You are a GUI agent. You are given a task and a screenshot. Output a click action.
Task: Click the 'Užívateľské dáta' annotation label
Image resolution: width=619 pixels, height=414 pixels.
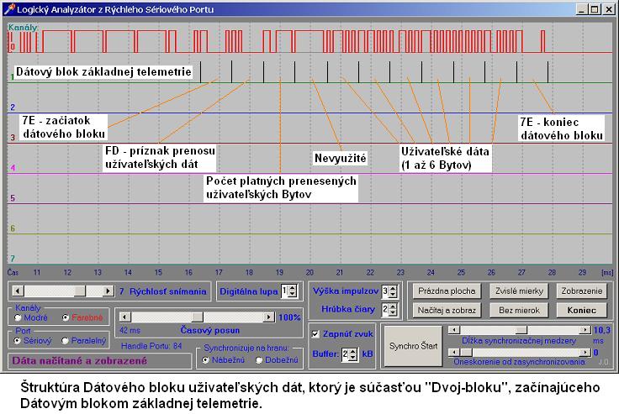click(x=445, y=158)
